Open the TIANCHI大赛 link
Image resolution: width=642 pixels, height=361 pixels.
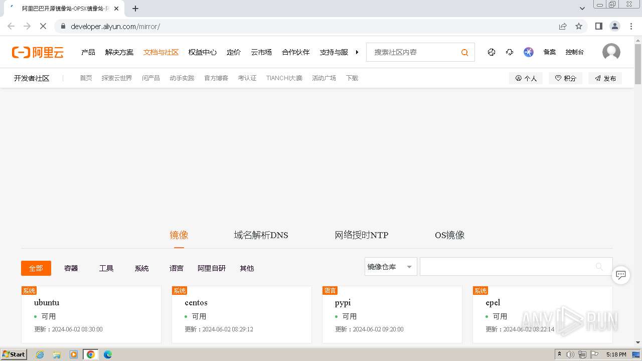click(x=284, y=78)
